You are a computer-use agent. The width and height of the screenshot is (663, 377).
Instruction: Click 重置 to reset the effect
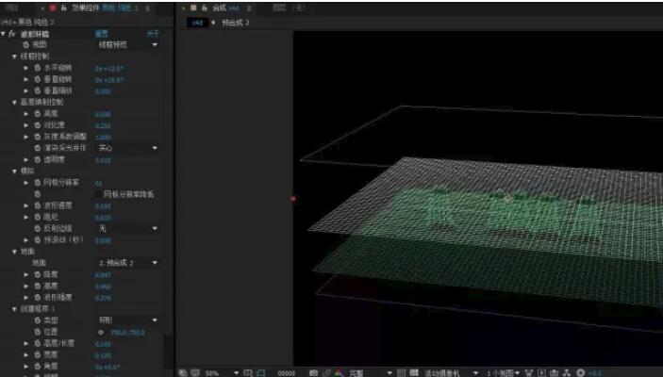click(102, 34)
